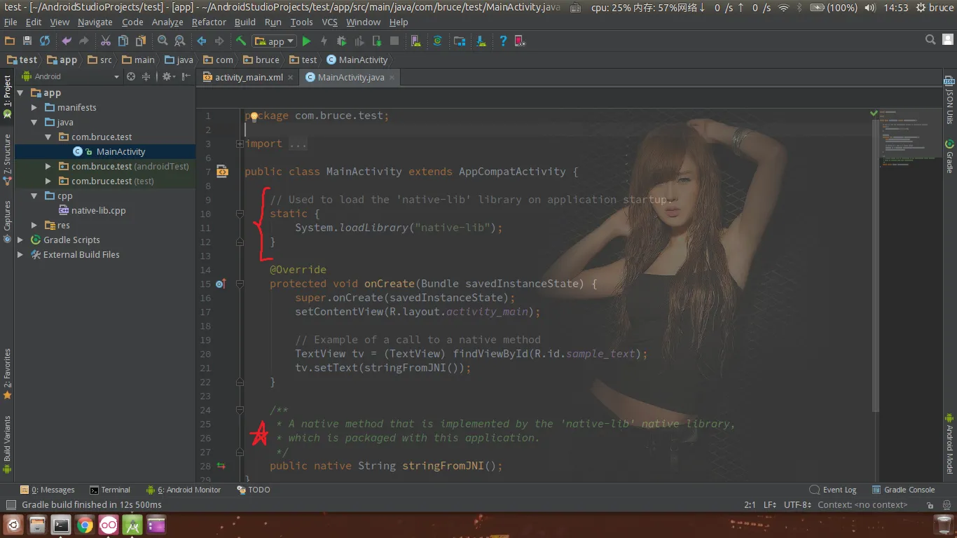Open Android Monitor tool window
The height and width of the screenshot is (538, 957).
[x=184, y=490]
